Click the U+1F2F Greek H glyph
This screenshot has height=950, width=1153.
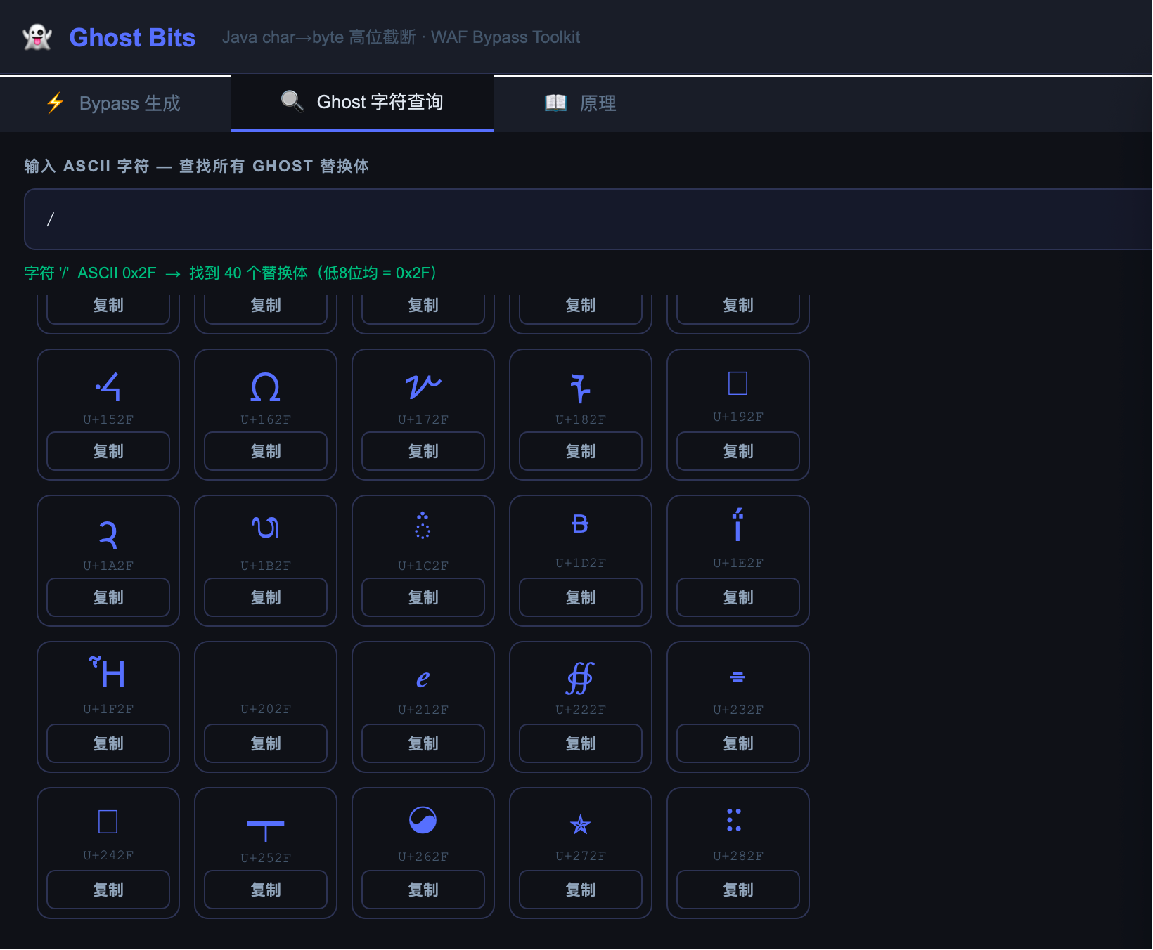(108, 672)
